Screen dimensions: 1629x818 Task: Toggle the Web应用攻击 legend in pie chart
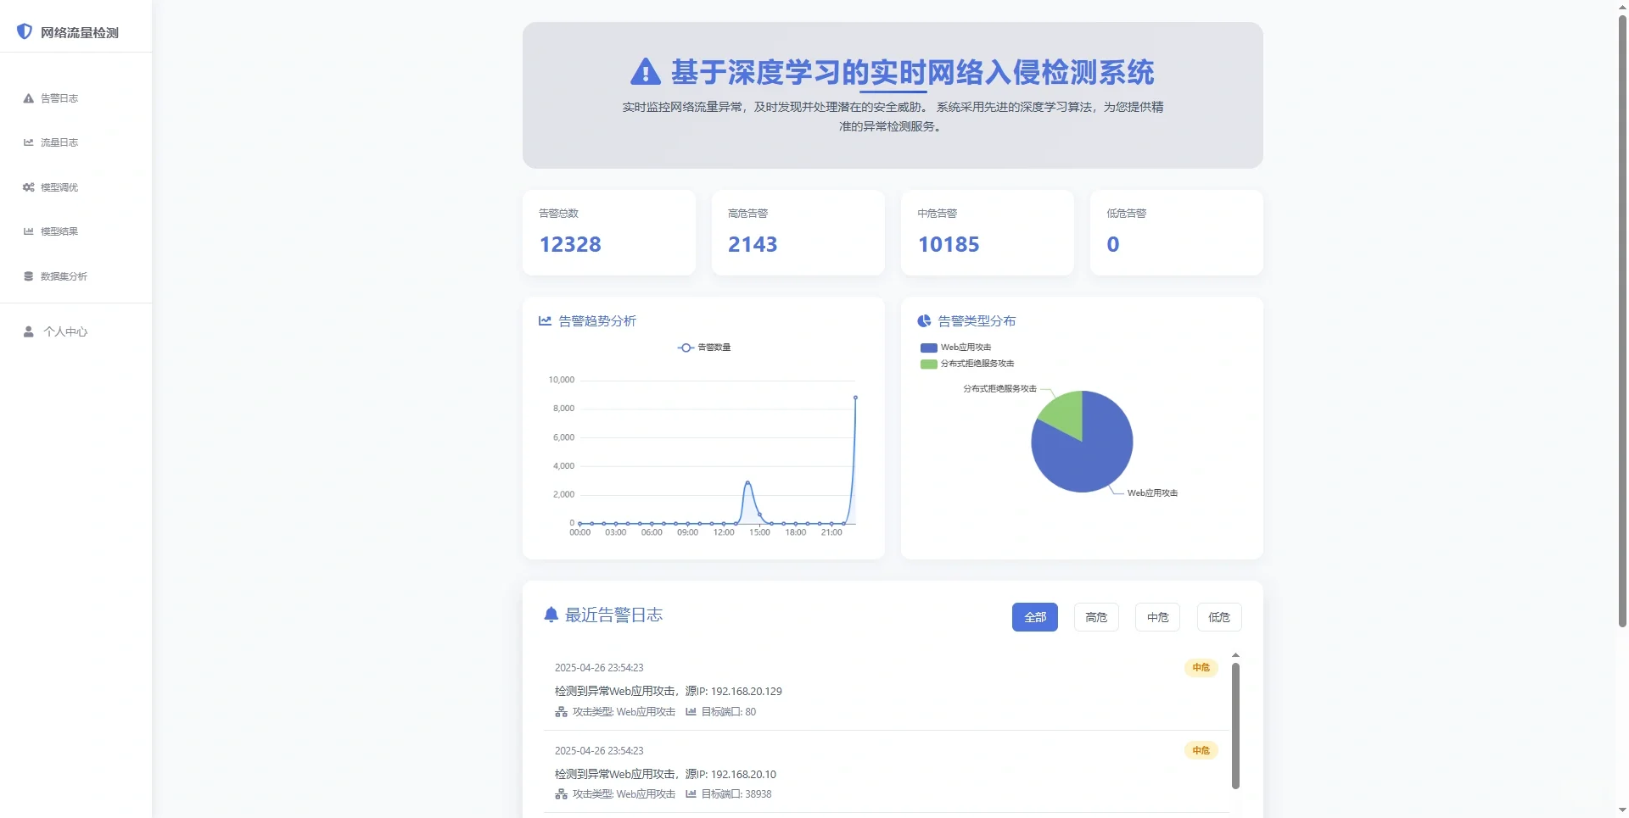pyautogui.click(x=957, y=348)
